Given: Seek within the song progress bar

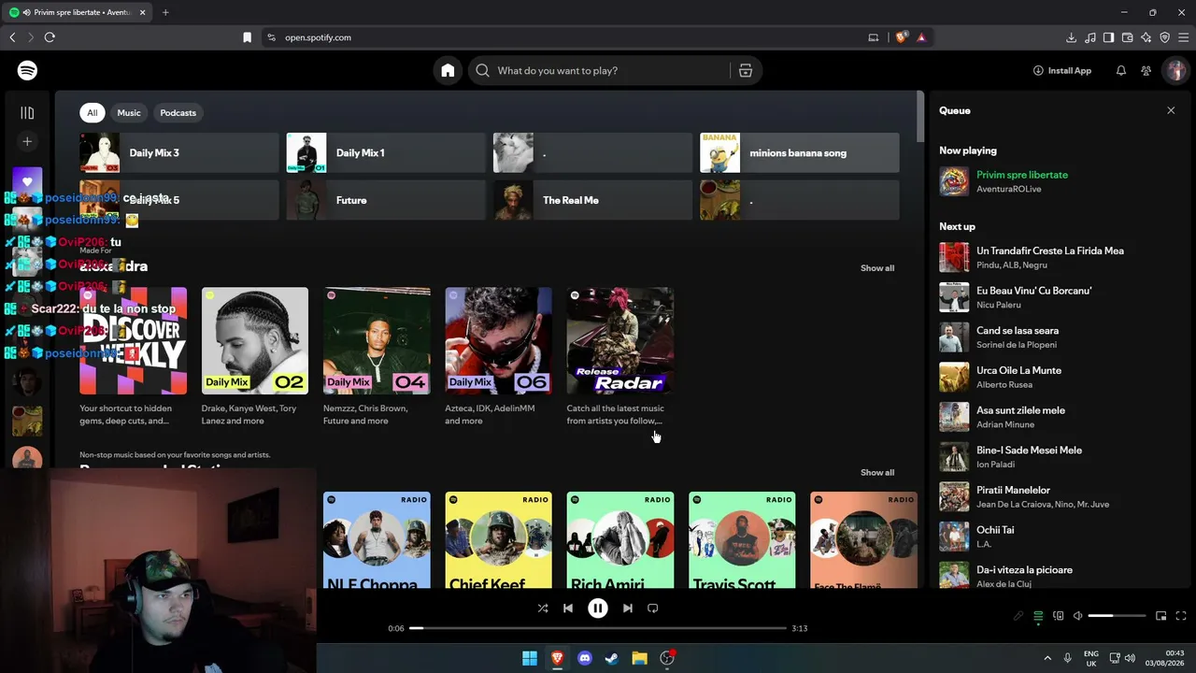Looking at the screenshot, I should (598, 628).
